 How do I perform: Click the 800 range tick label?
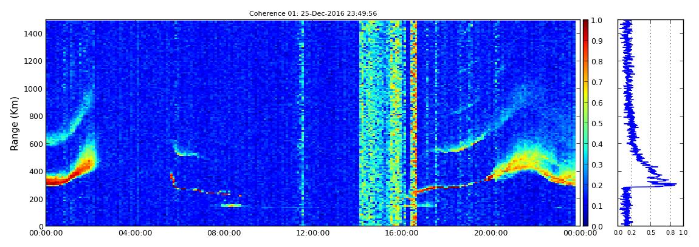point(36,116)
